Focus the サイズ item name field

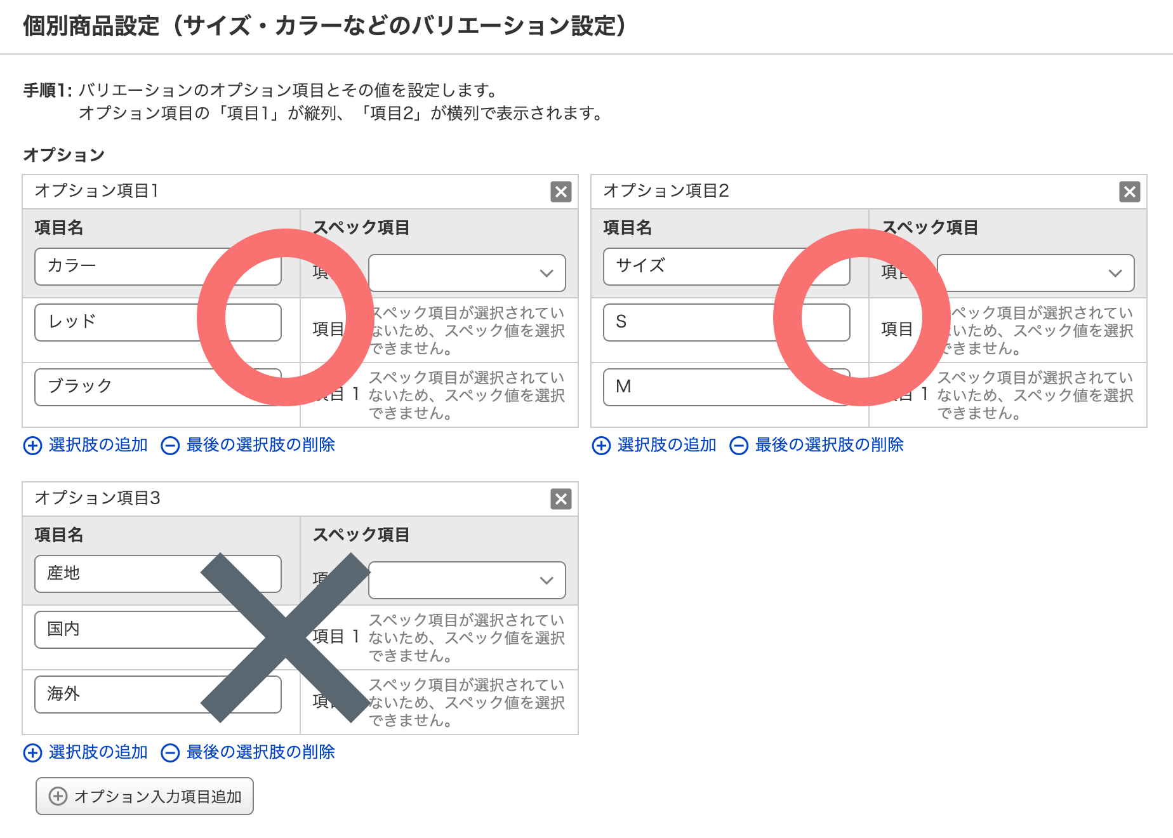pos(727,267)
